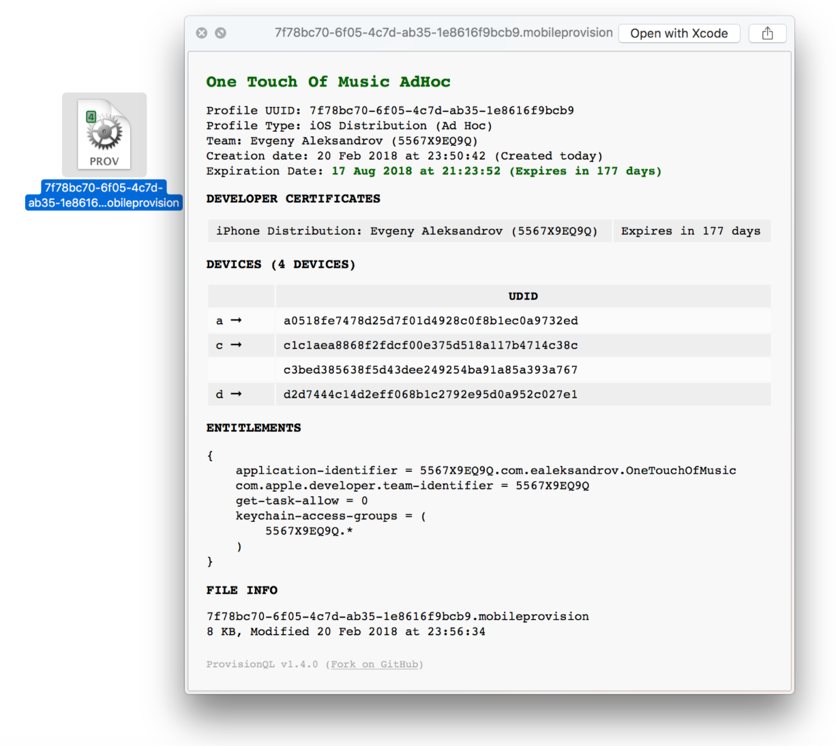Click the 'Expires in 177 days' cell
The width and height of the screenshot is (836, 746).
[x=691, y=230]
